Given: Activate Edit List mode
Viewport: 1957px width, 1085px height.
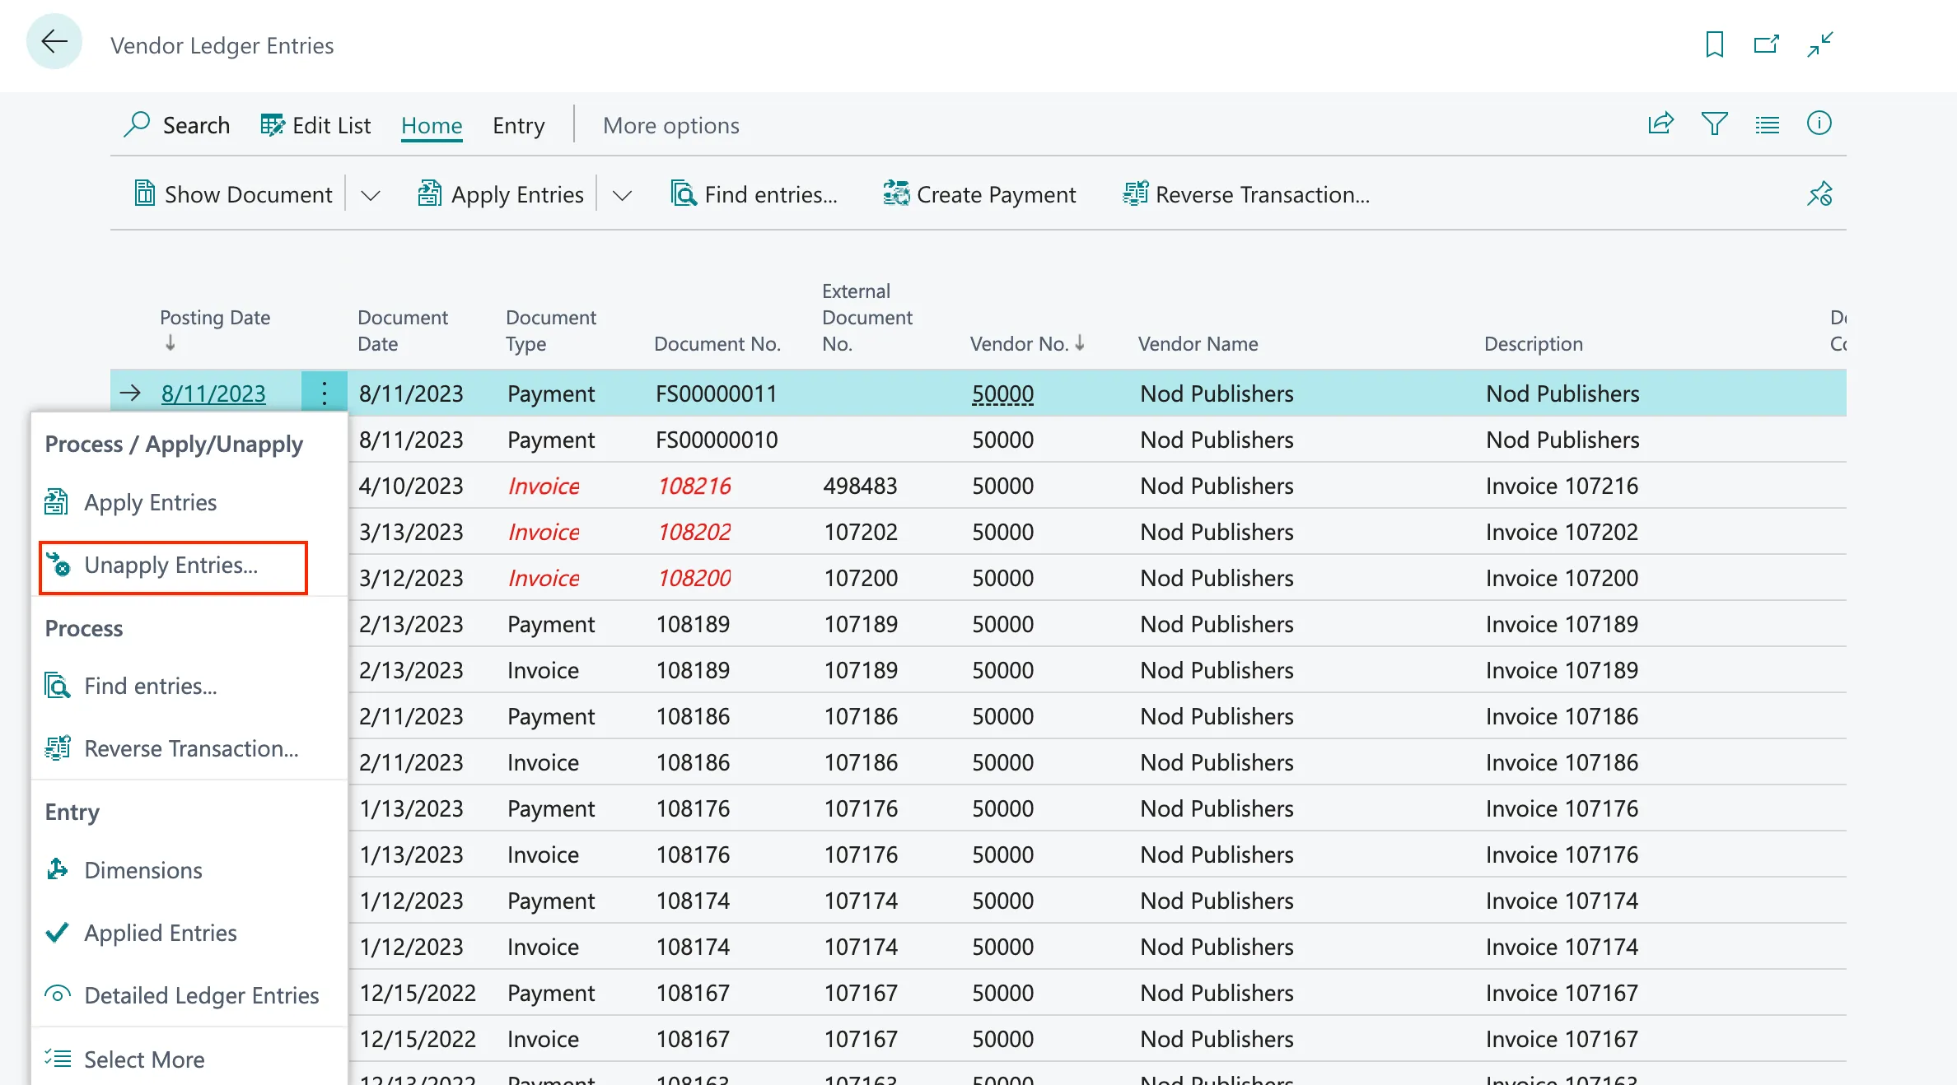Looking at the screenshot, I should tap(315, 125).
